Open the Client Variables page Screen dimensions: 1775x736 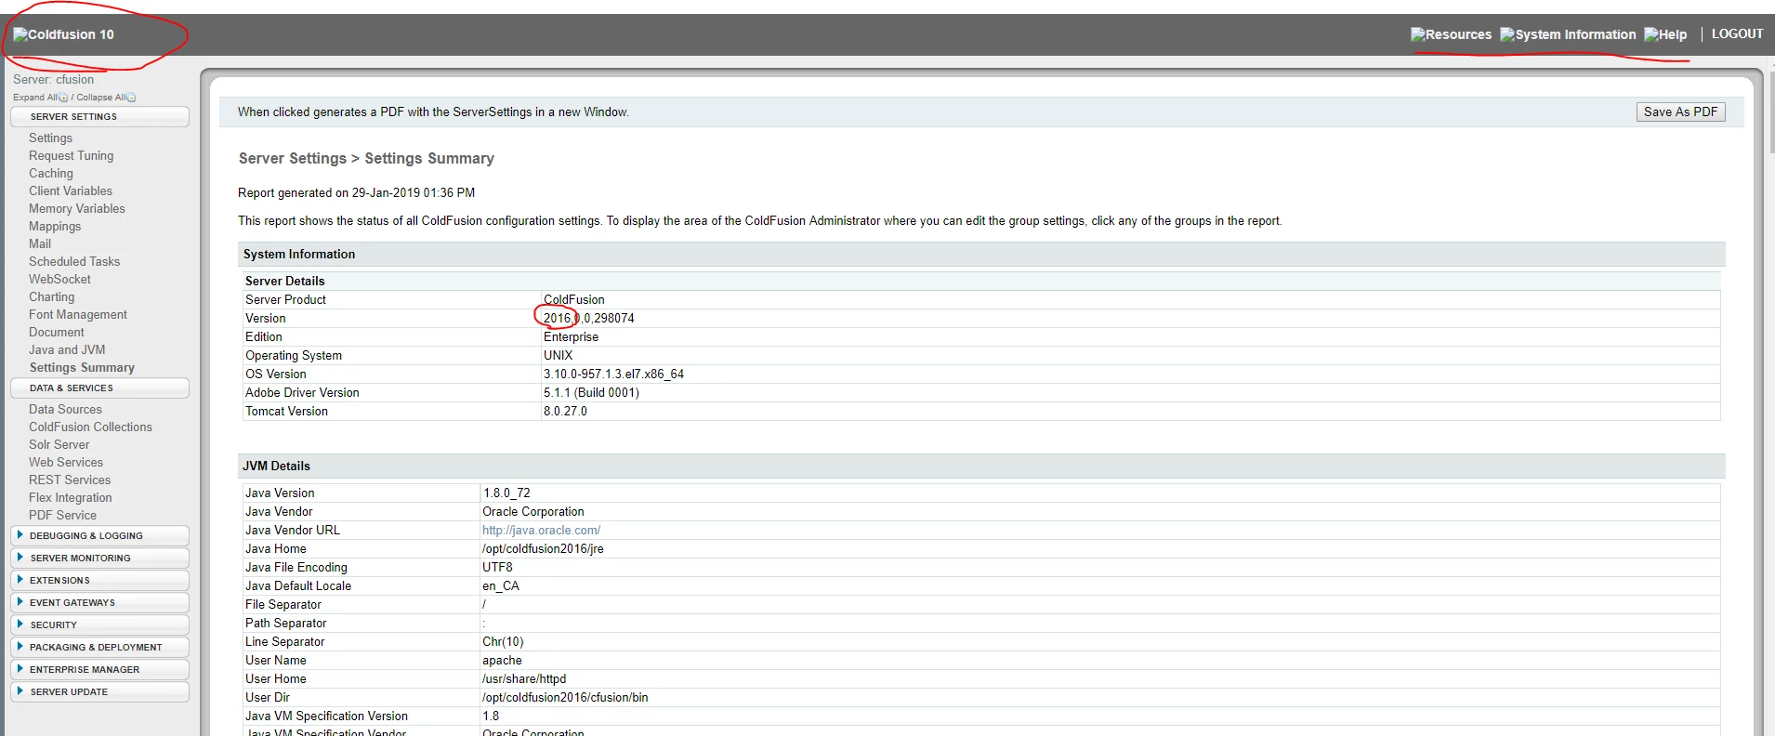click(x=71, y=191)
